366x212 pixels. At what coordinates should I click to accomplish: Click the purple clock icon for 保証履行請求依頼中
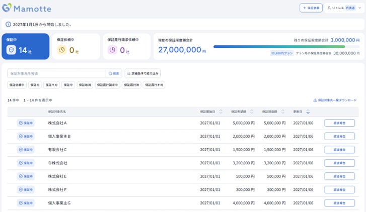pyautogui.click(x=112, y=50)
